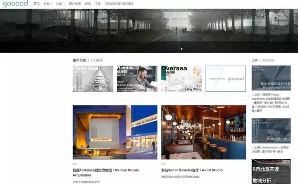The width and height of the screenshot is (298, 184).
Task: Click the category tag above Señor Ceviche title
Action: pos(163,164)
